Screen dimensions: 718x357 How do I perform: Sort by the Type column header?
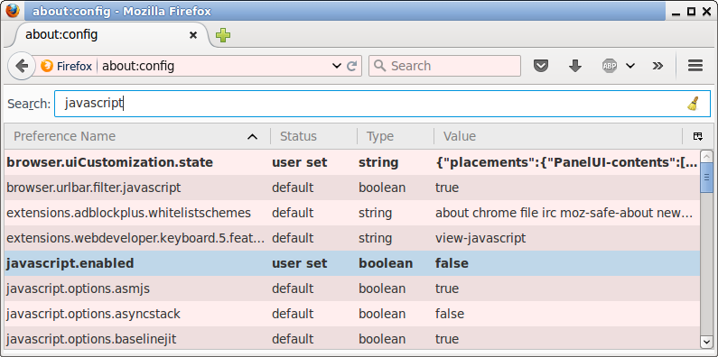click(x=396, y=136)
